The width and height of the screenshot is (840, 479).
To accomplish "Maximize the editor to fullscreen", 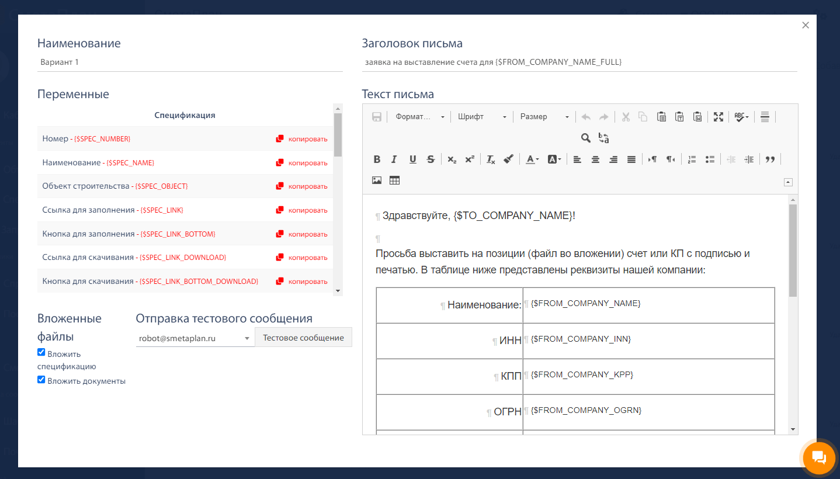I will [718, 117].
